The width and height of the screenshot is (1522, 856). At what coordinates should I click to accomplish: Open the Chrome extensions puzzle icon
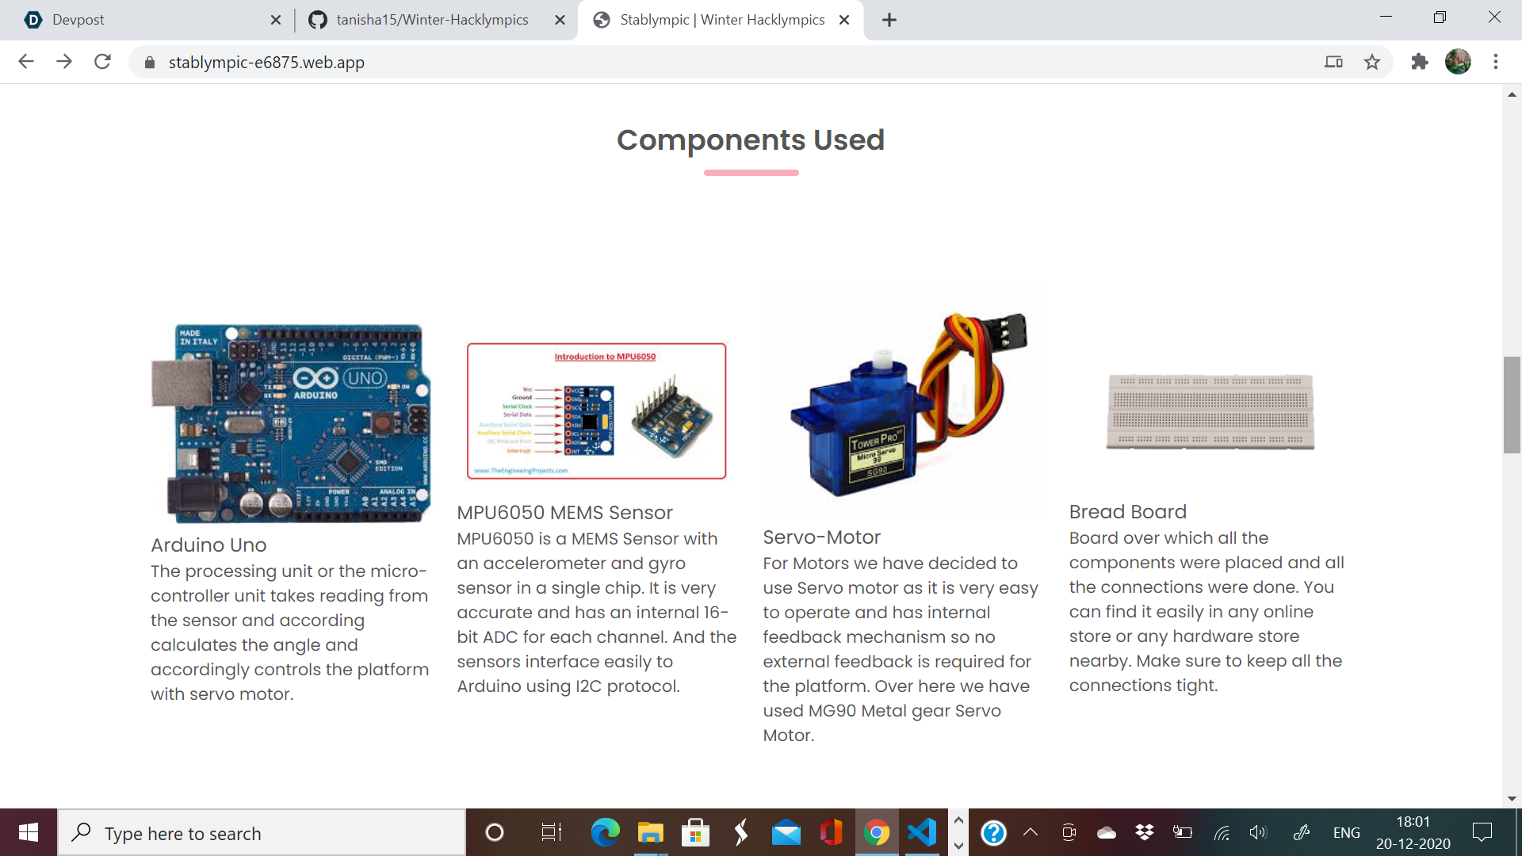1419,62
